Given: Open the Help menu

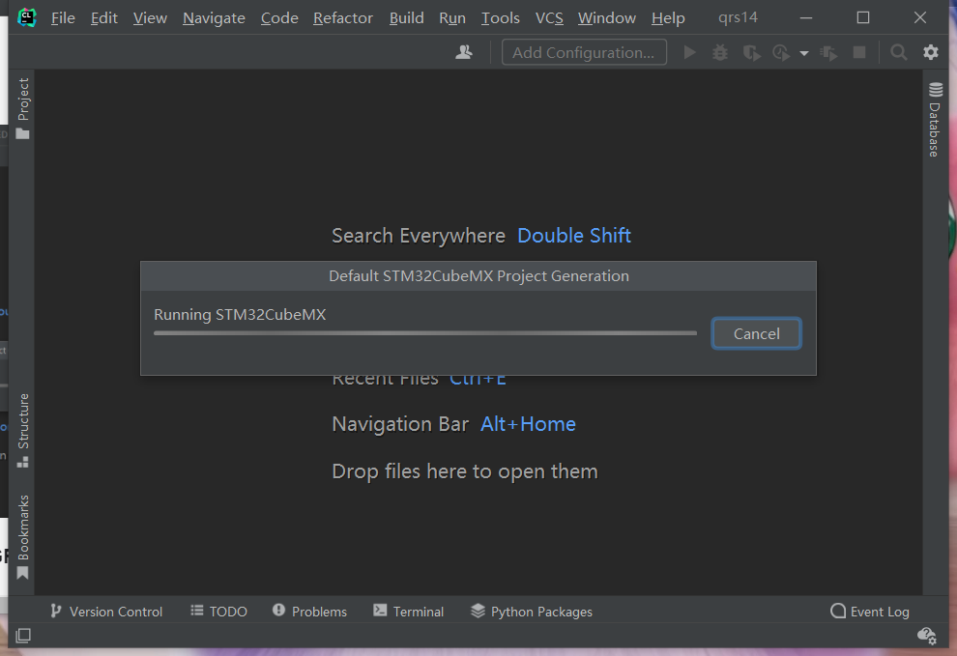Looking at the screenshot, I should coord(668,18).
